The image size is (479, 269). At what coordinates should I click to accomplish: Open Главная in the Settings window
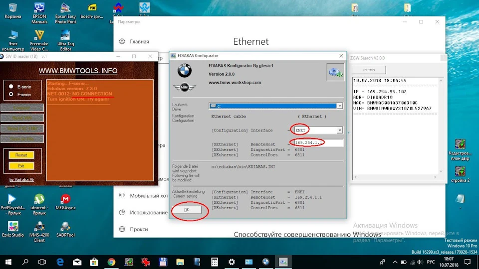(134, 41)
